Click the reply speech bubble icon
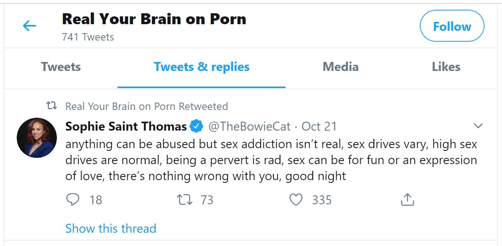This screenshot has height=246, width=502. 73,200
